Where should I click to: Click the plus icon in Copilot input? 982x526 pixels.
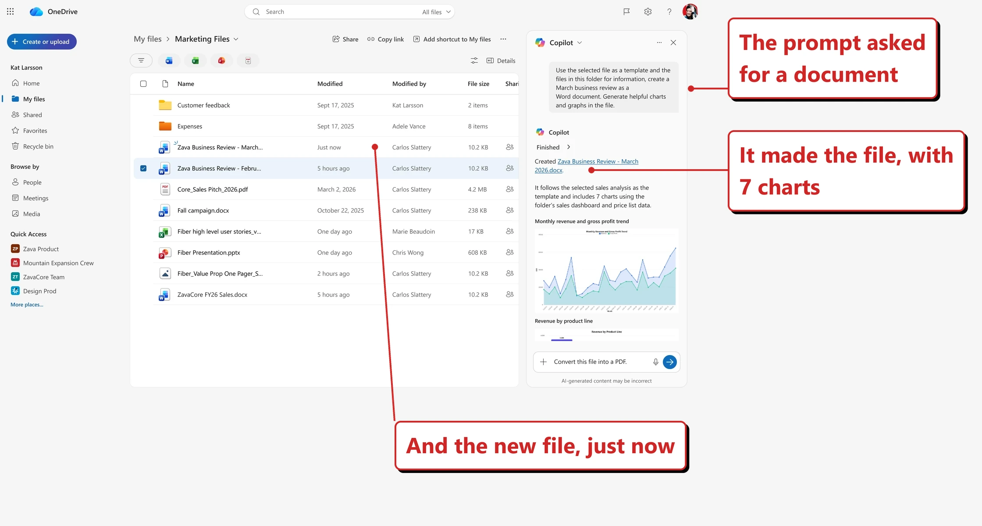pyautogui.click(x=543, y=362)
